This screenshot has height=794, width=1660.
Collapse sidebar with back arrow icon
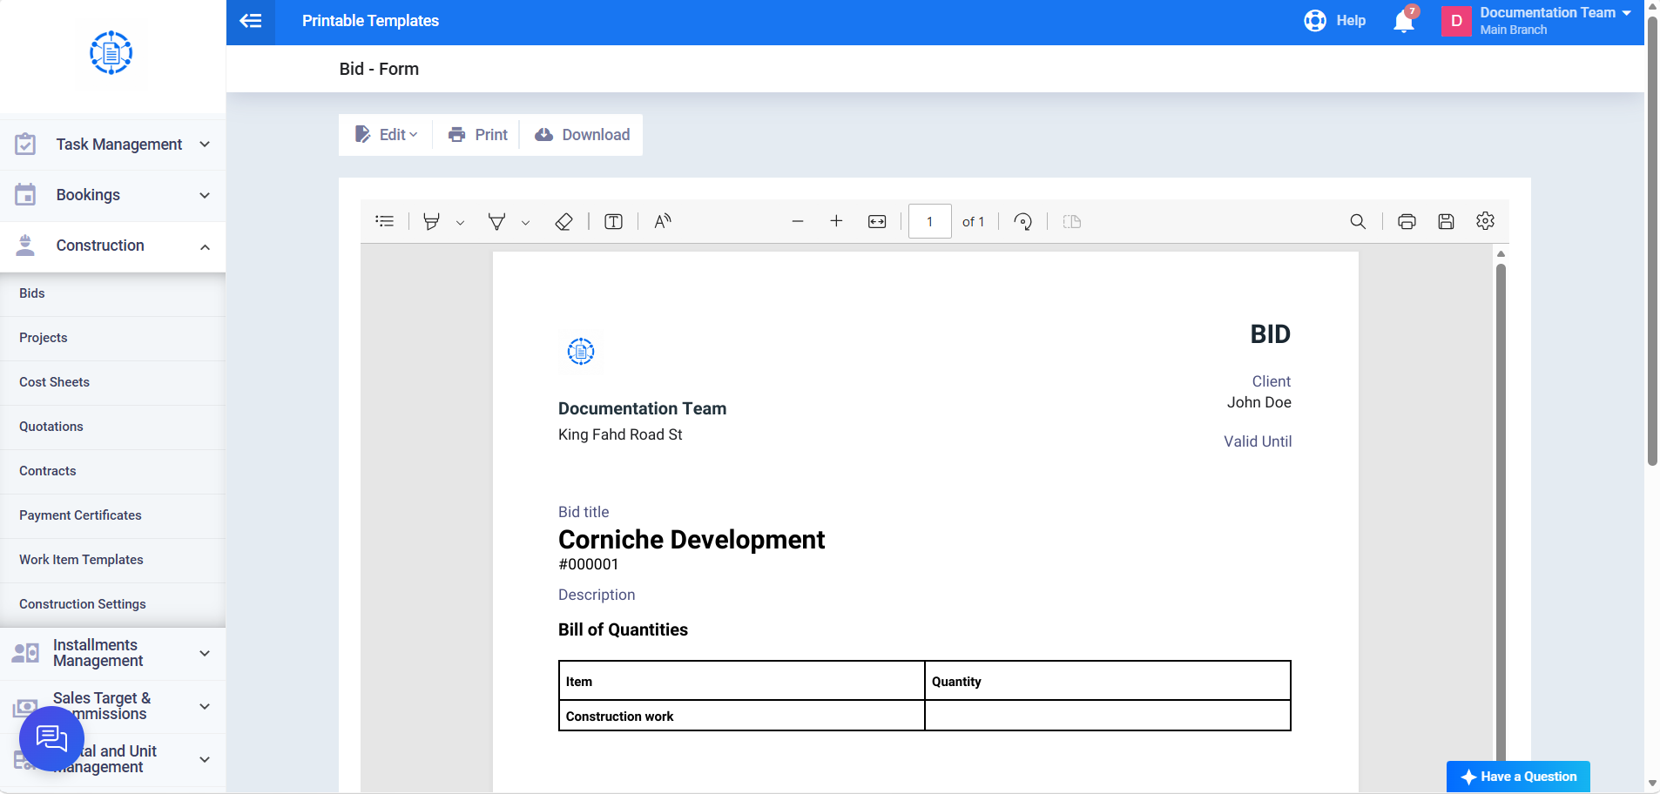(x=251, y=21)
